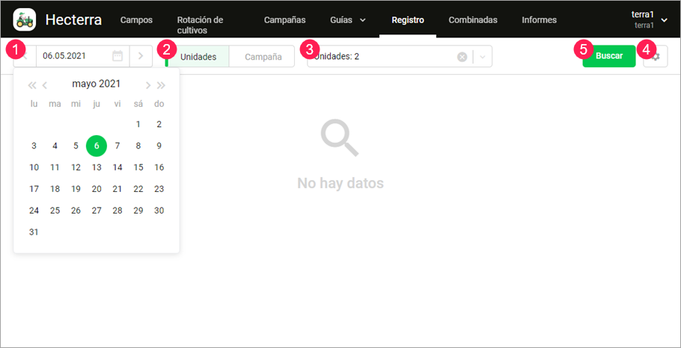Open the user account terra1 menu
The image size is (681, 348).
click(650, 20)
